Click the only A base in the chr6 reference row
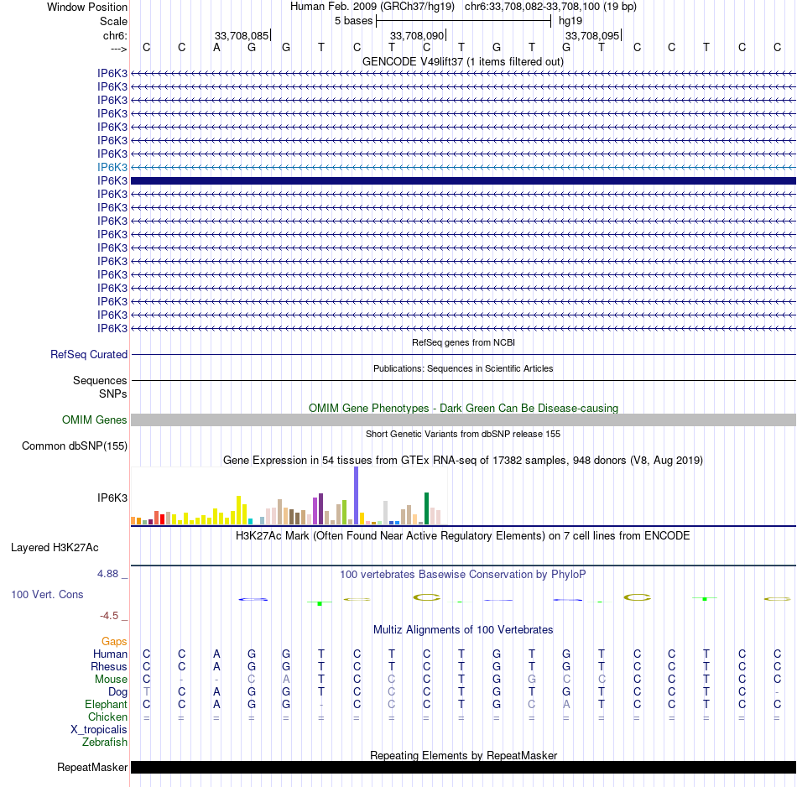The image size is (797, 787). click(x=216, y=47)
